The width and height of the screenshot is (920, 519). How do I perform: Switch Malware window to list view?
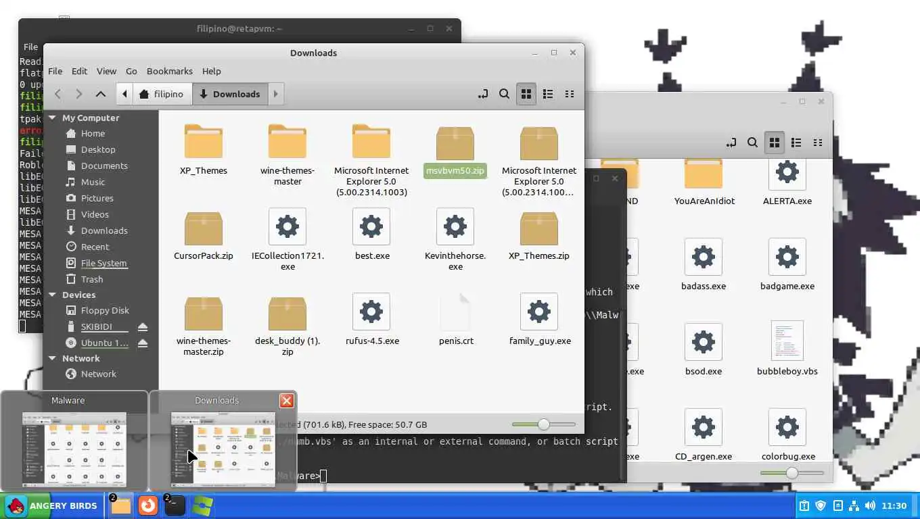pos(796,143)
